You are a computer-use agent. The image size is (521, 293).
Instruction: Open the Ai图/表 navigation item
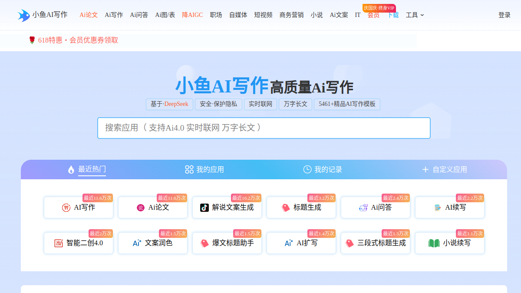click(165, 15)
